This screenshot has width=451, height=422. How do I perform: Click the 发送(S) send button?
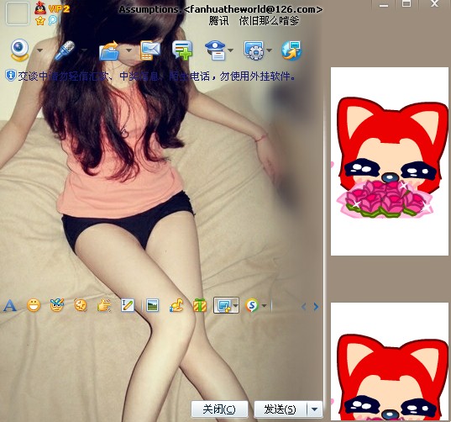tap(281, 409)
